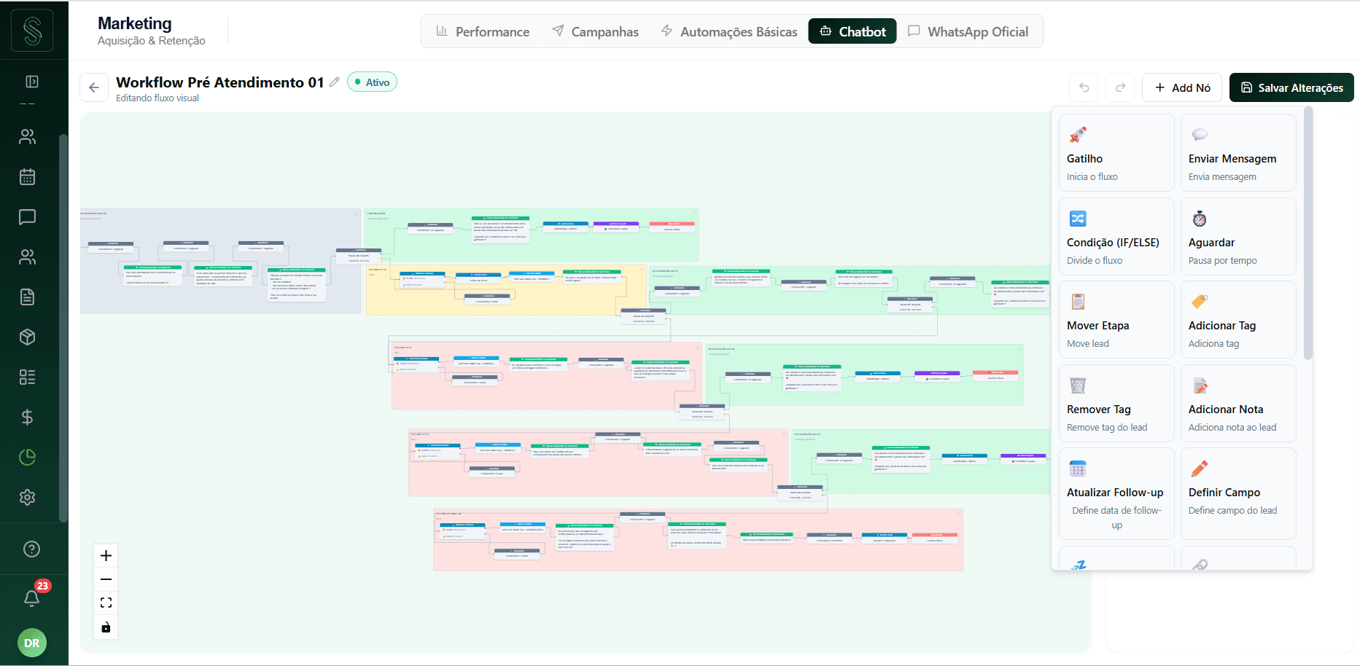
Task: Switch to the WhatsApp Oficial tab
Action: 968,31
